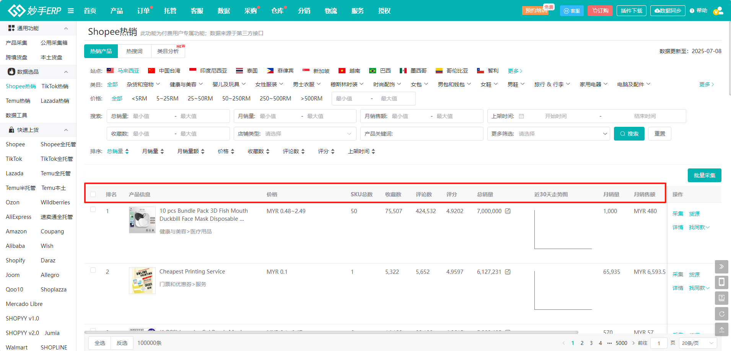Click the 插件下载 button
This screenshot has width=731, height=351.
point(632,11)
